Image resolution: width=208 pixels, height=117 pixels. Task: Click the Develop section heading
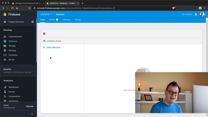point(8,30)
